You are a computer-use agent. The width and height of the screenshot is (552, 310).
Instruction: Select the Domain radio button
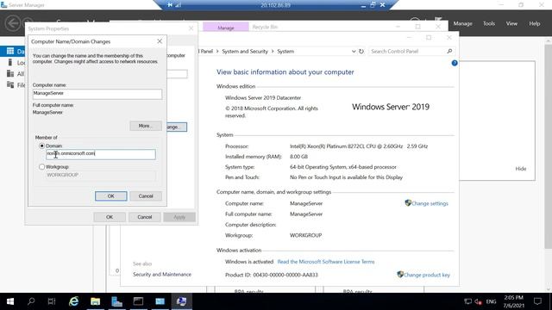point(42,146)
